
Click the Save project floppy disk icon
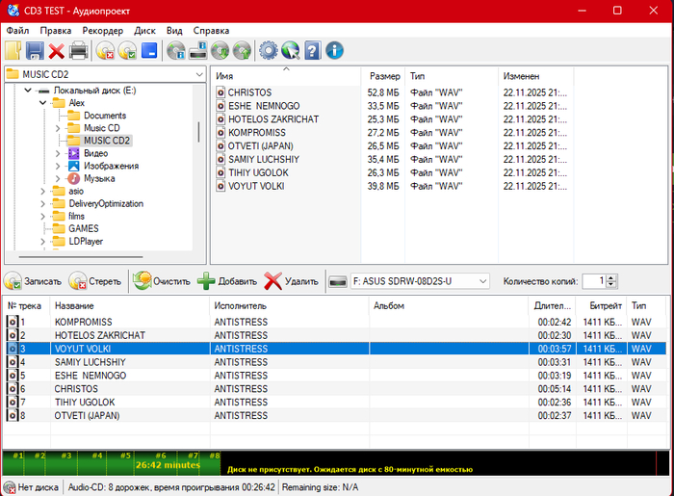[x=35, y=51]
